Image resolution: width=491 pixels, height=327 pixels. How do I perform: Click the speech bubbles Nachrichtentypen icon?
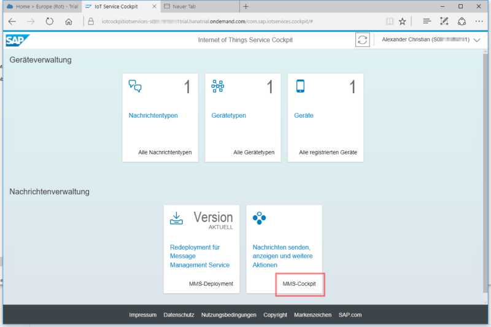[135, 86]
